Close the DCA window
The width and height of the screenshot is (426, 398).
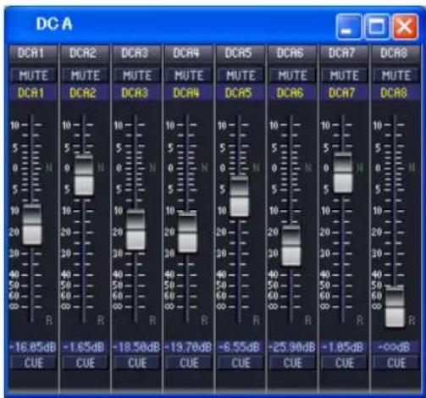[405, 27]
